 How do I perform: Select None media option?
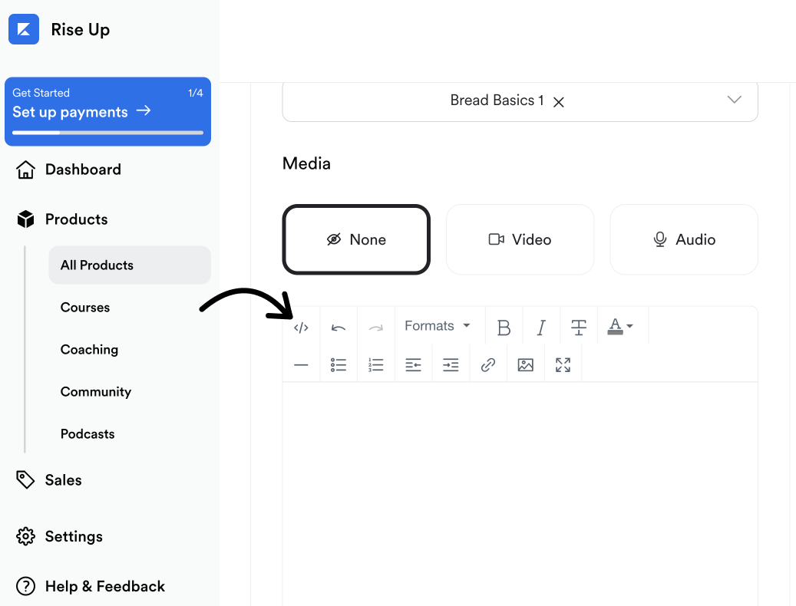click(x=356, y=239)
